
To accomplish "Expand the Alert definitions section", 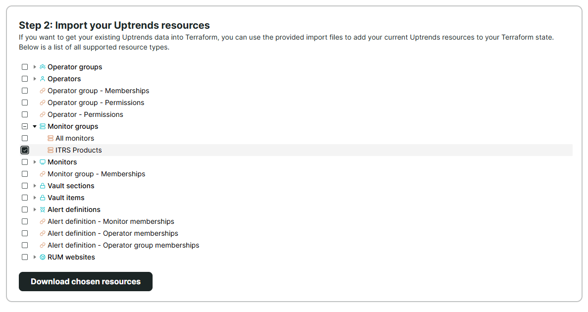I will tap(34, 209).
